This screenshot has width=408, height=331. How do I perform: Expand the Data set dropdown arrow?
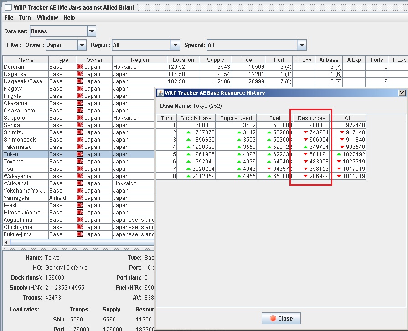point(91,31)
